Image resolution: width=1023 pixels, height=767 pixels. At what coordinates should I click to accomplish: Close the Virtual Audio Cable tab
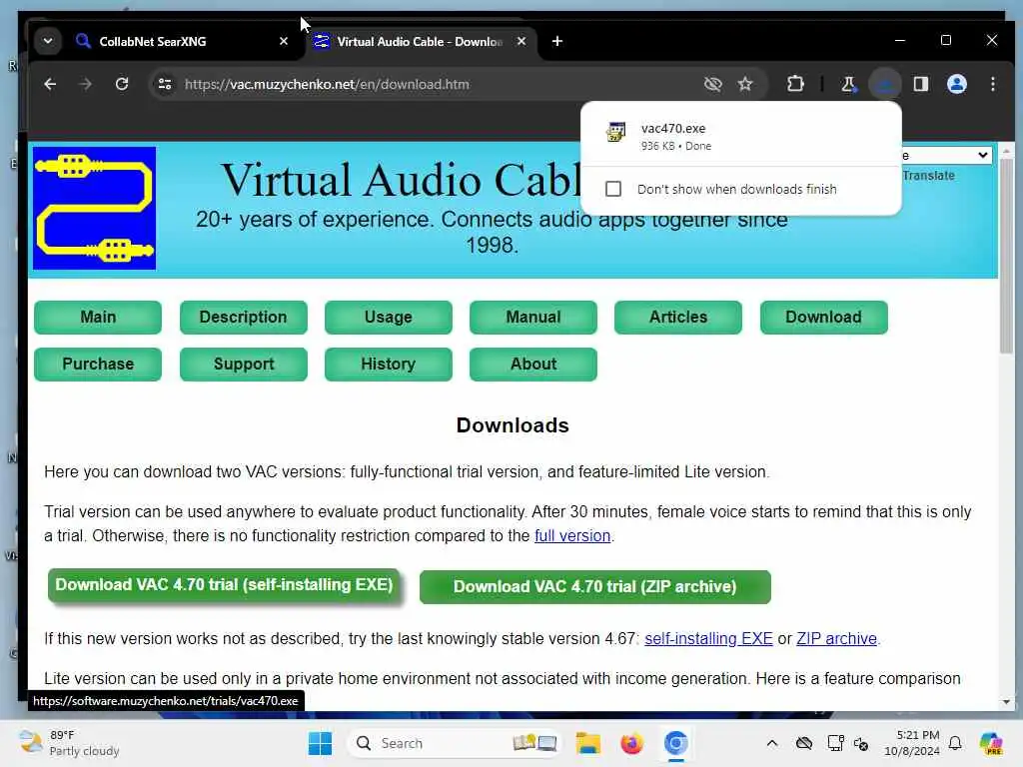coord(521,41)
